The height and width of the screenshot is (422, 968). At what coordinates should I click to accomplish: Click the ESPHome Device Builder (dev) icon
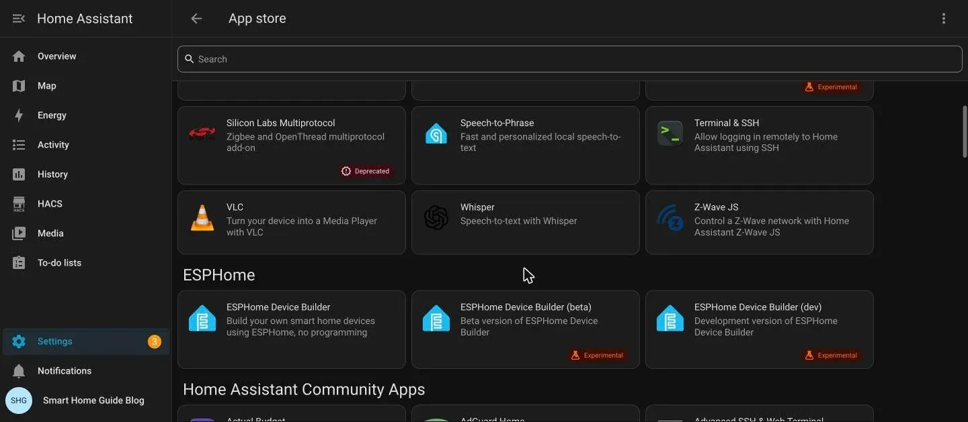(x=670, y=318)
